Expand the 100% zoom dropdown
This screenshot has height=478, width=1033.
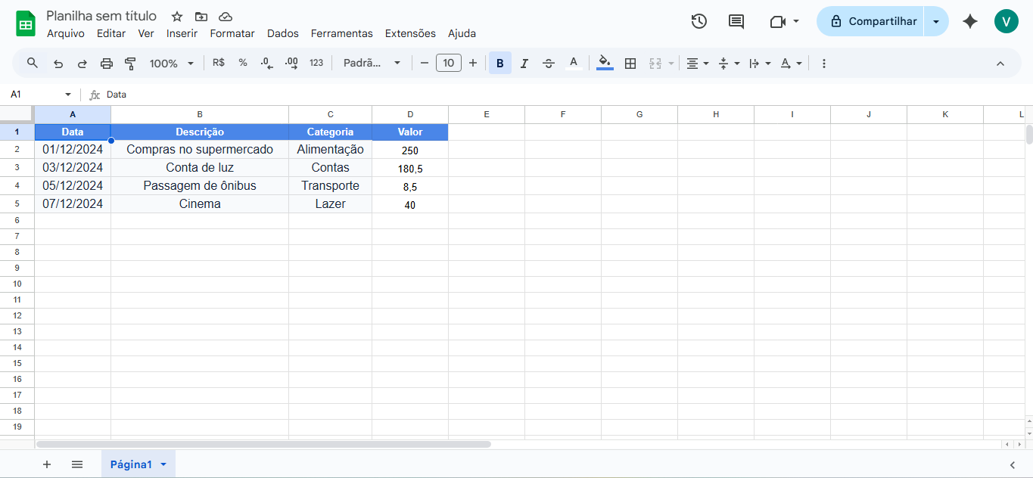pyautogui.click(x=172, y=64)
